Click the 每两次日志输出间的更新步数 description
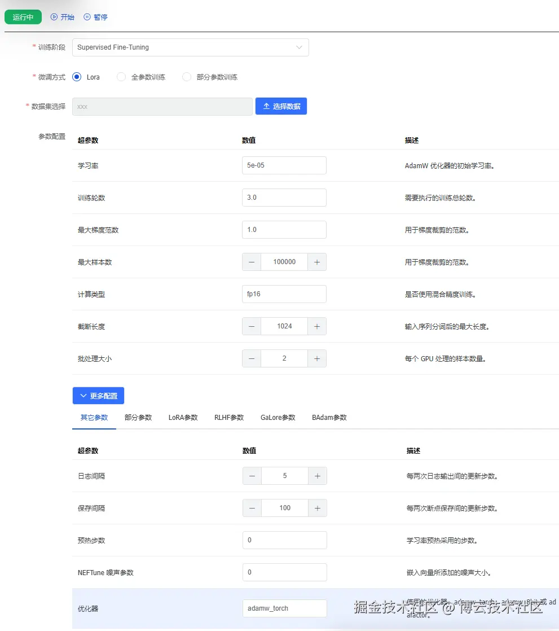This screenshot has width=559, height=631. tap(452, 476)
